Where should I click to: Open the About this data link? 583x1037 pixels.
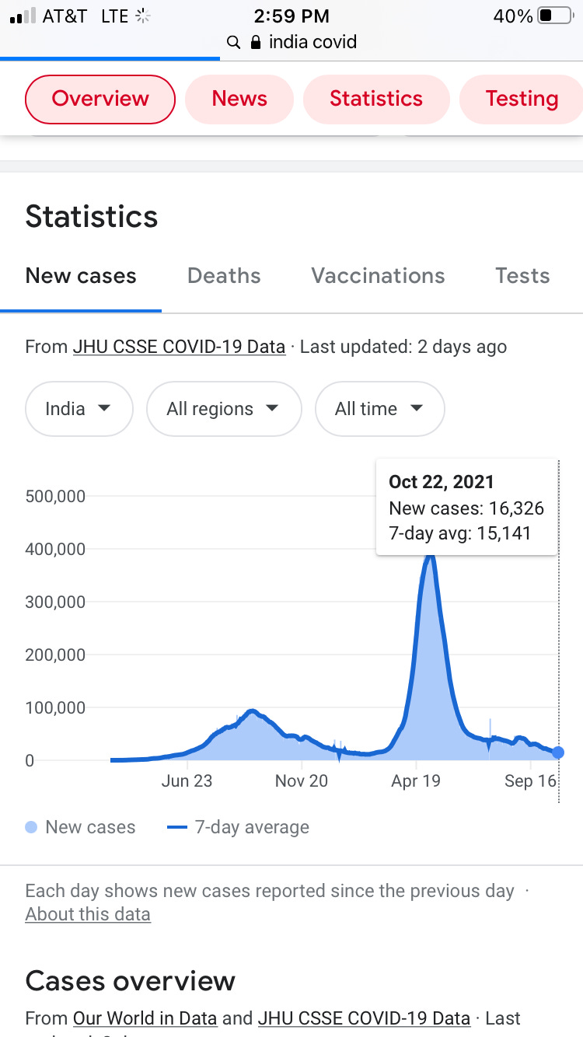click(88, 914)
